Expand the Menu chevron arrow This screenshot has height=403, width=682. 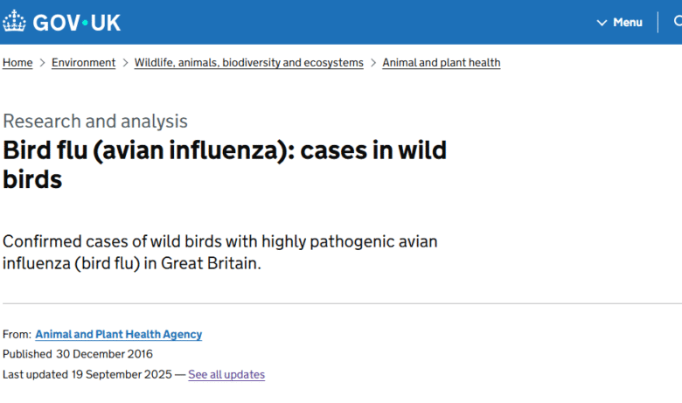[x=602, y=23]
